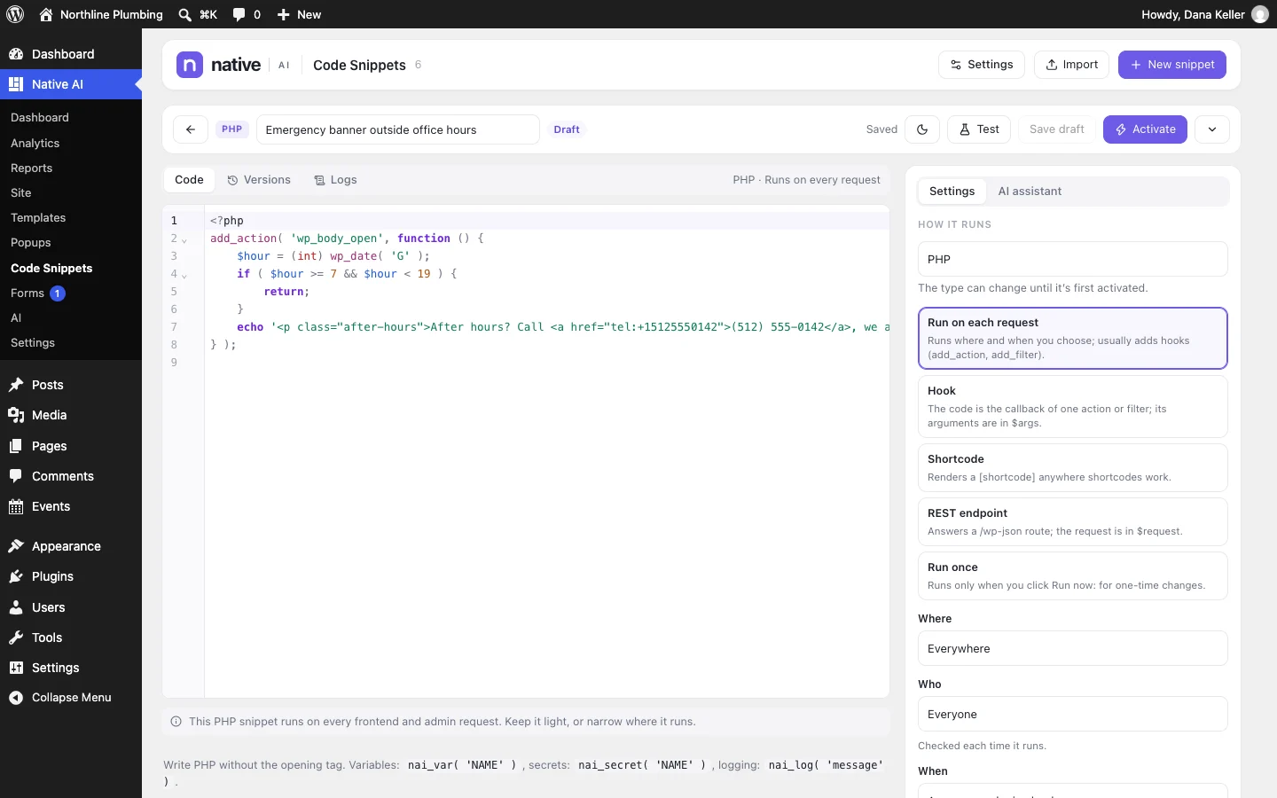The height and width of the screenshot is (798, 1277).
Task: Click the info icon below the editor
Action: point(176,722)
